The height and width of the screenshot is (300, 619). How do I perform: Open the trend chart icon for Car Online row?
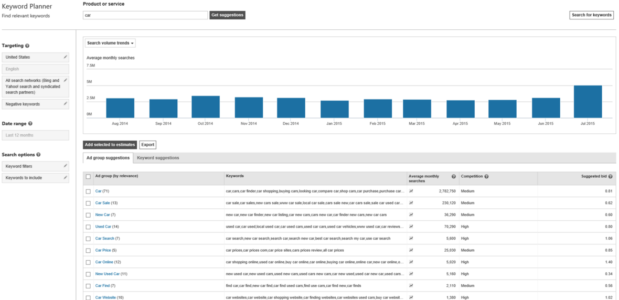(x=411, y=262)
